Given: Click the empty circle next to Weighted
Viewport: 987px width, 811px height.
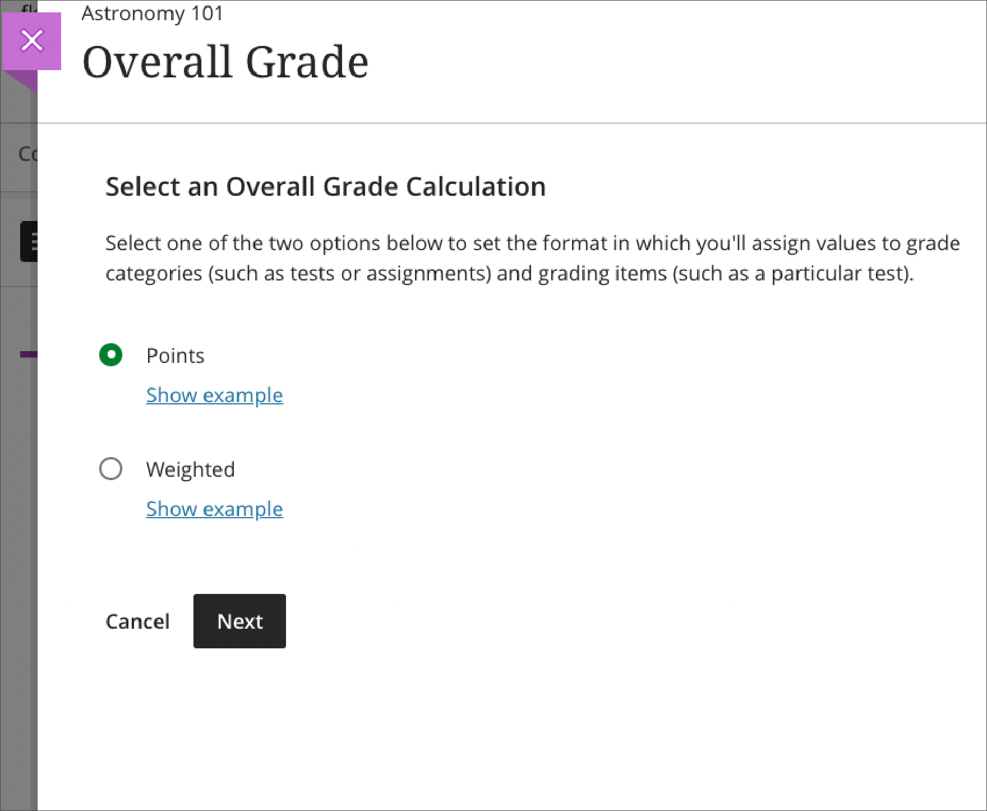Looking at the screenshot, I should click(111, 469).
